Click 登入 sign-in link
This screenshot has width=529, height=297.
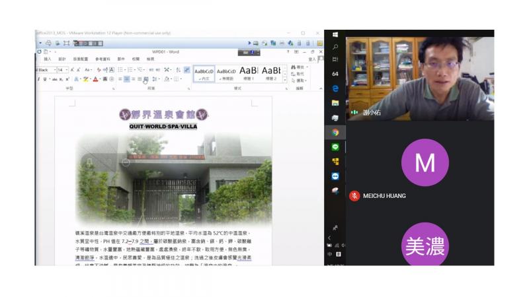pyautogui.click(x=312, y=59)
